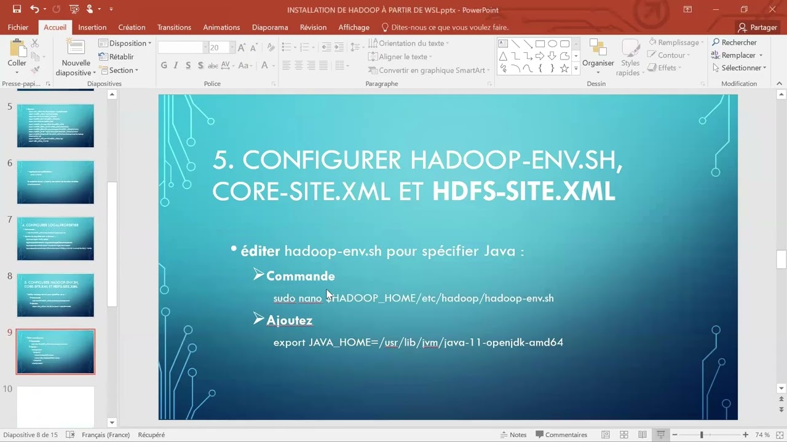Select the star shape in shapes gallery
The height and width of the screenshot is (442, 787).
564,68
